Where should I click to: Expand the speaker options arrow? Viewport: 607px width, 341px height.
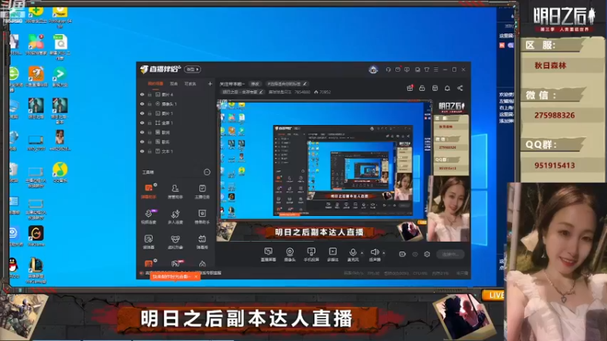tap(384, 253)
